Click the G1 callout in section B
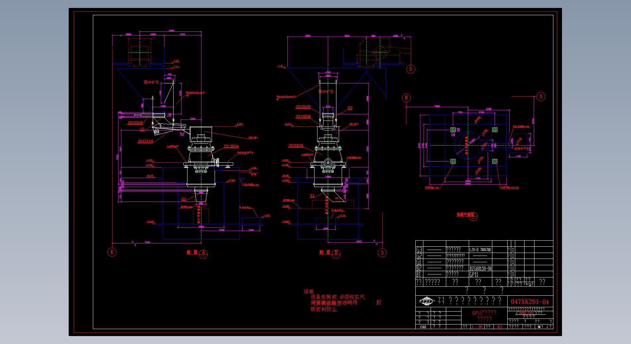 tap(312, 196)
